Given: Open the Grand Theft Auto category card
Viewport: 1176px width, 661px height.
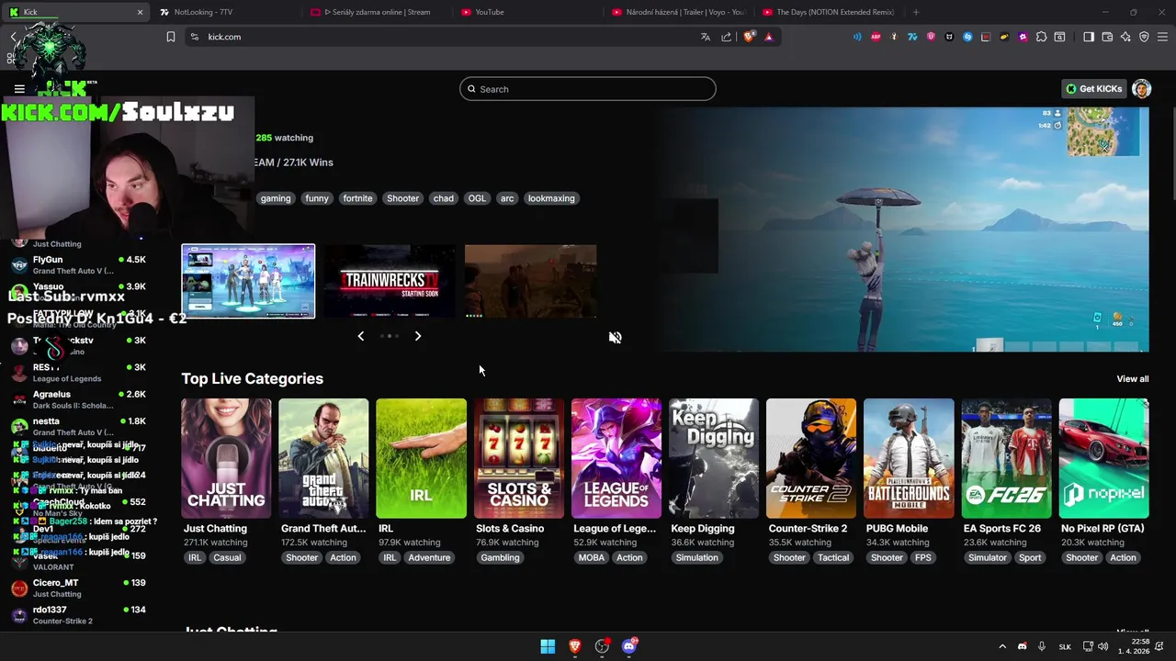Looking at the screenshot, I should 323,458.
